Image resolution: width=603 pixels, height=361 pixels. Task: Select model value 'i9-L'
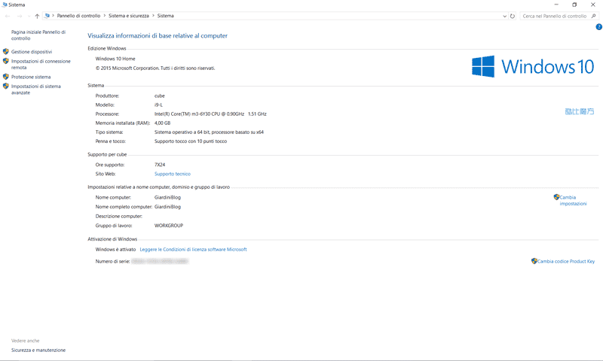(158, 105)
